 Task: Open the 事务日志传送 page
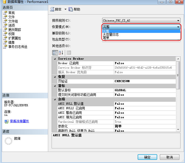coord(18,47)
